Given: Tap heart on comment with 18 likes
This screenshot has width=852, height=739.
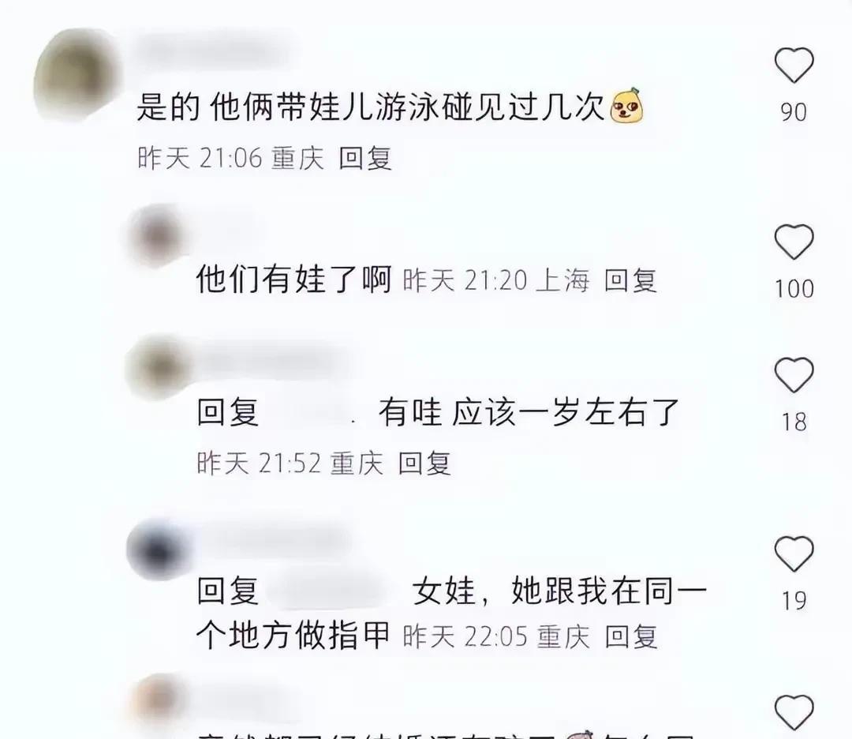Looking at the screenshot, I should 794,375.
